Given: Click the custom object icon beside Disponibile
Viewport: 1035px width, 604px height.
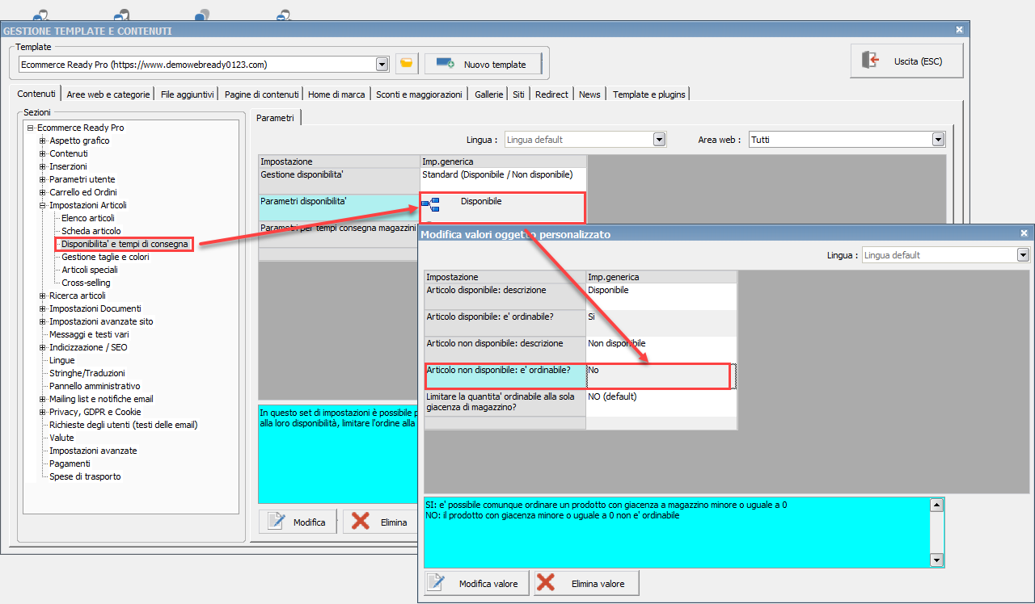Looking at the screenshot, I should point(431,205).
